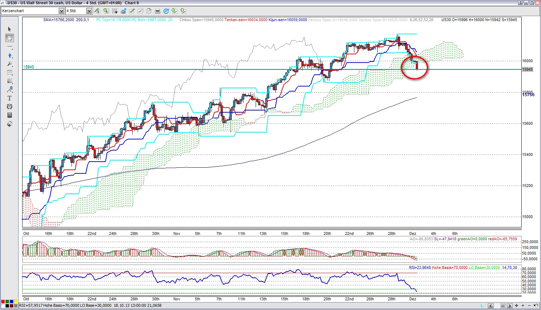The height and width of the screenshot is (310, 541).
Task: Open the calculator tool in sidebar
Action: 10,115
